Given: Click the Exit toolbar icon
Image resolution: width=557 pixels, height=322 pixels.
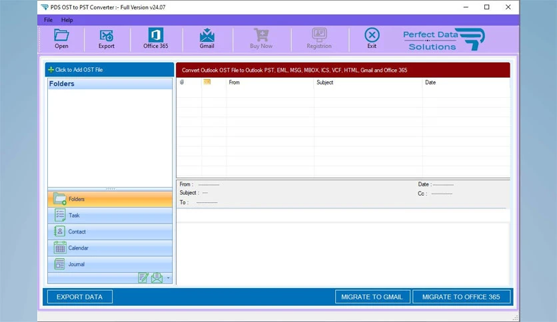Looking at the screenshot, I should click(372, 39).
